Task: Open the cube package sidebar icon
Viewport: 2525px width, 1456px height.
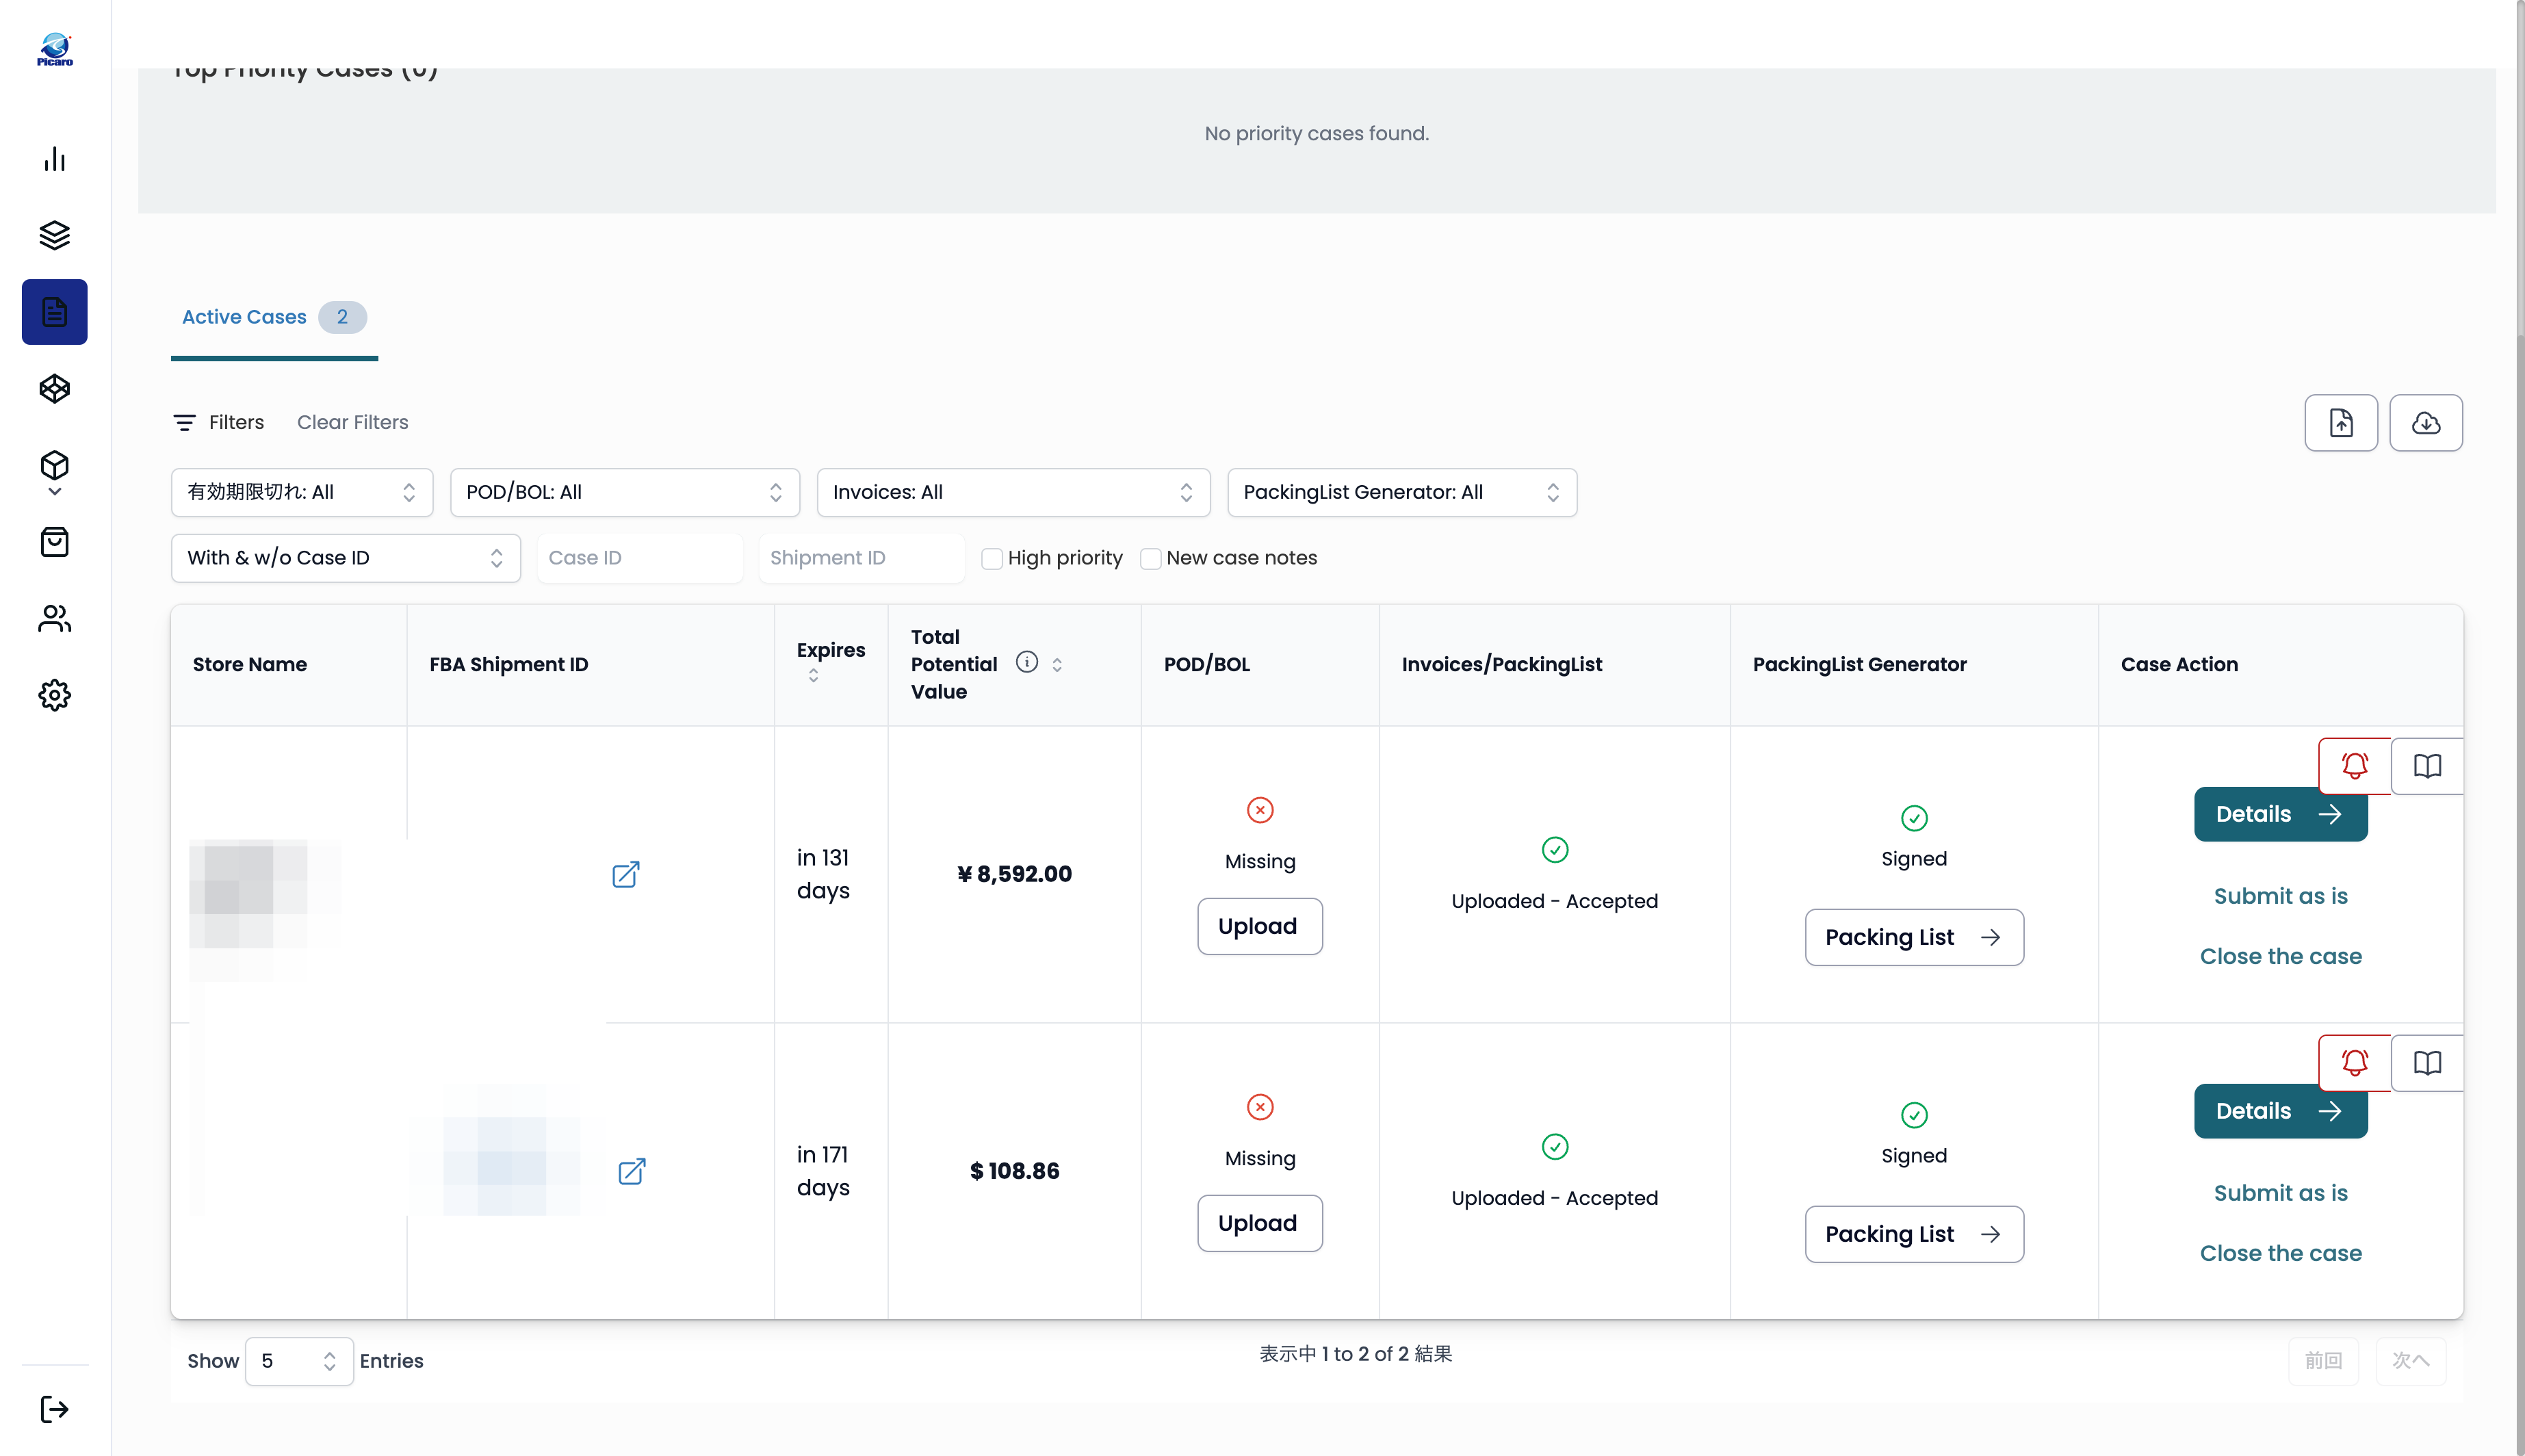Action: point(55,466)
